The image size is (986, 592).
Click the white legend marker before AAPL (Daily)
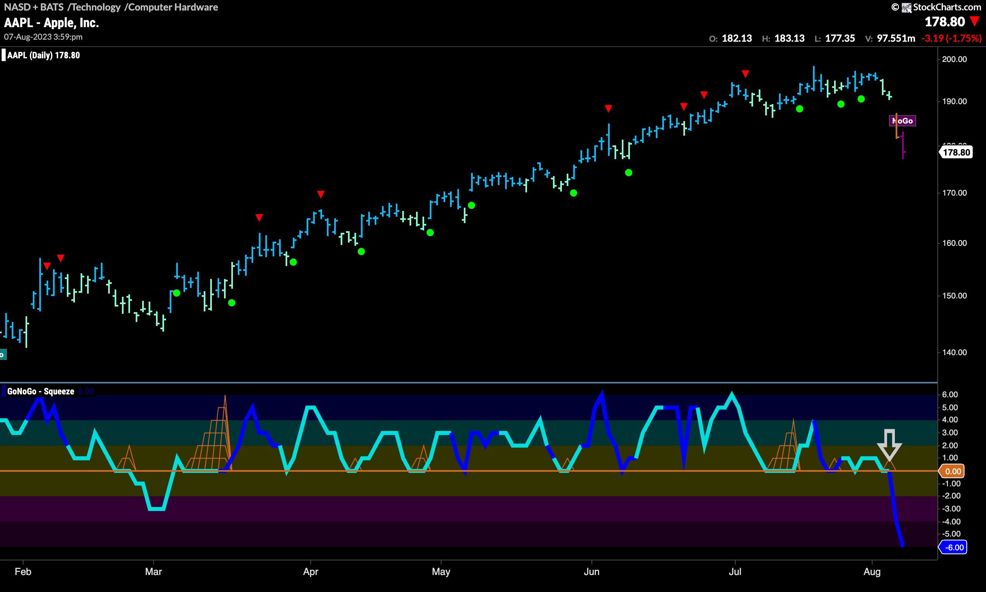[x=4, y=55]
